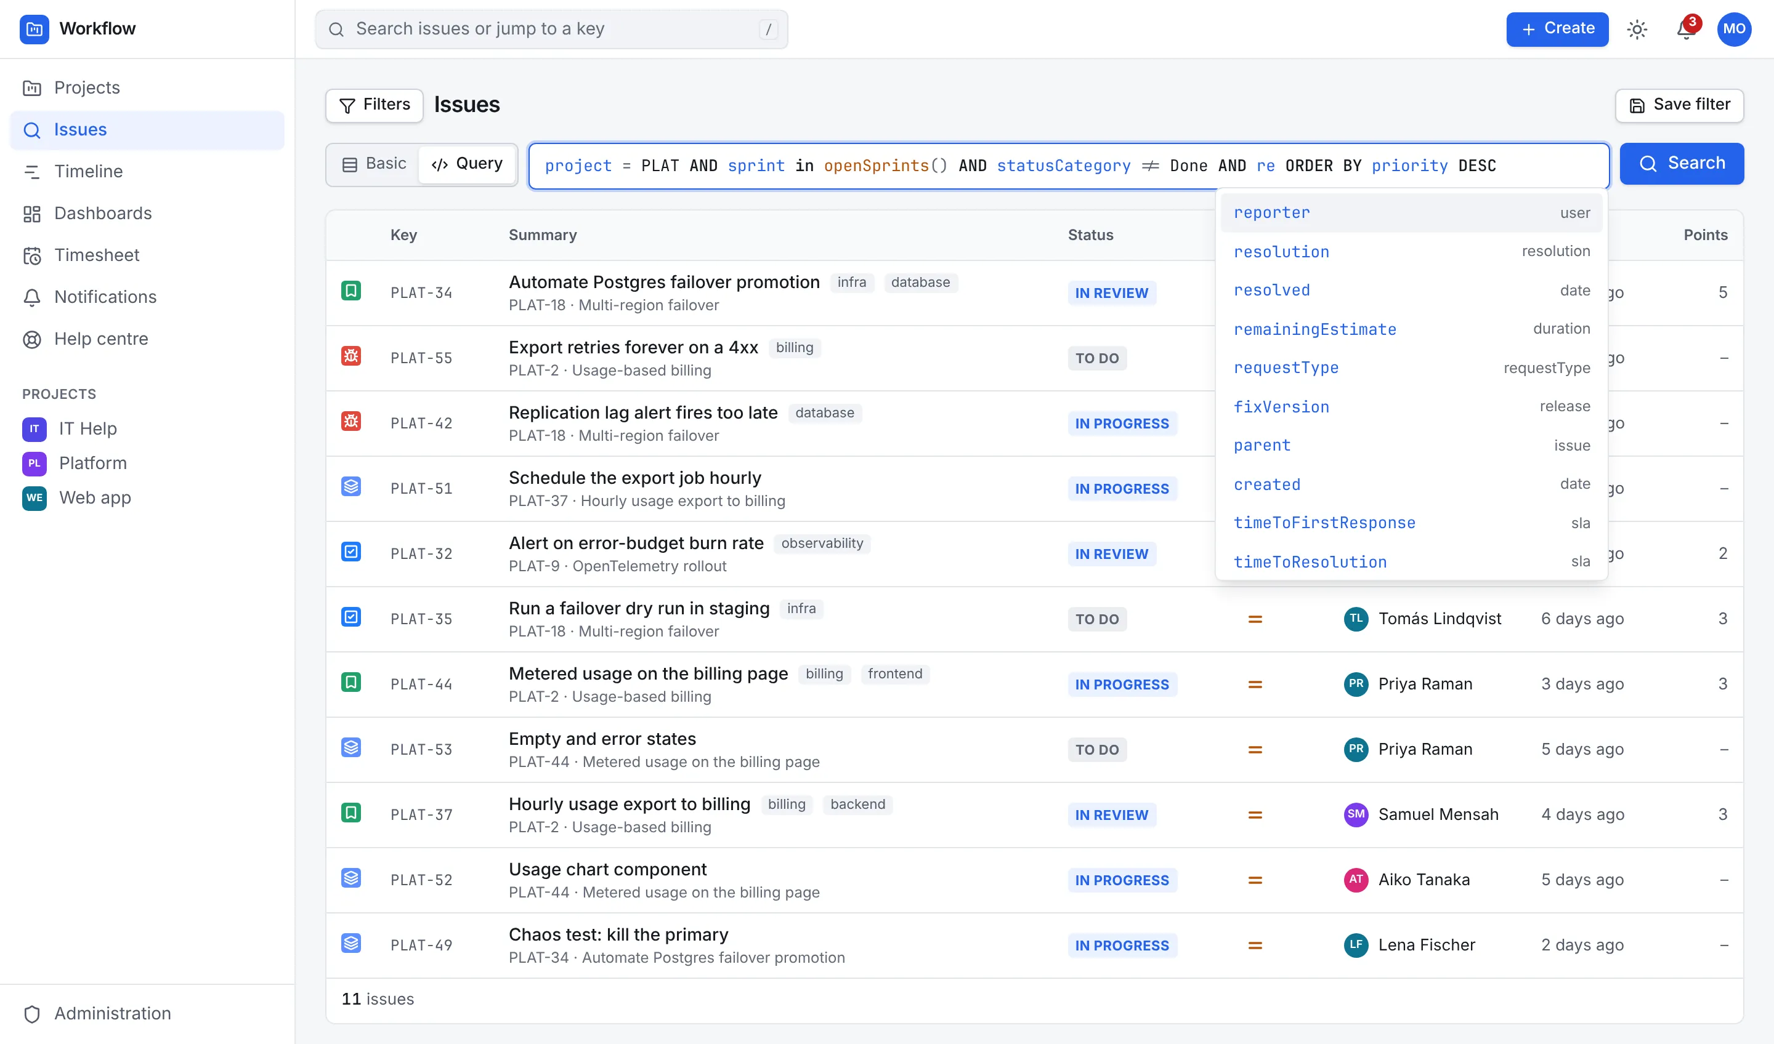Select fixVersion suggestion in the dropdown
1774x1044 pixels.
1411,407
